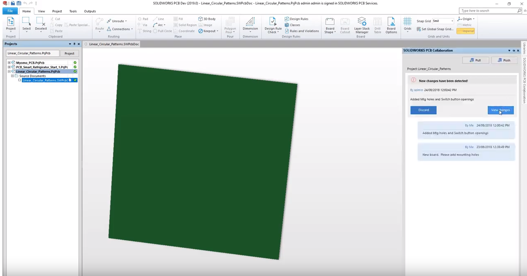The width and height of the screenshot is (527, 276).
Task: Open the Libraries side tab
Action: (524, 49)
